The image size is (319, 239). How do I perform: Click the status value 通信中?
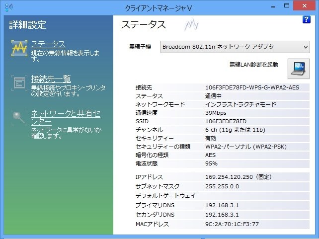214,96
